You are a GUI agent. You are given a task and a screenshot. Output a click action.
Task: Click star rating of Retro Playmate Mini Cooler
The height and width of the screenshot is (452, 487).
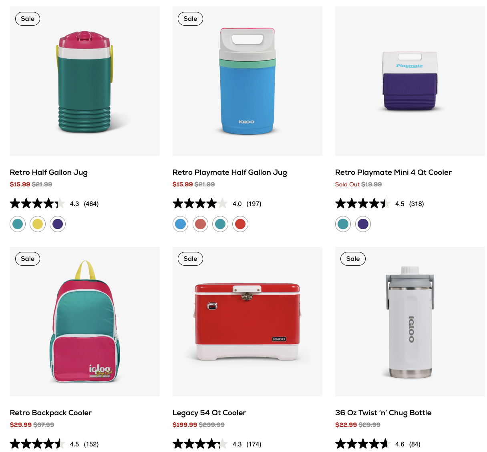coord(362,204)
